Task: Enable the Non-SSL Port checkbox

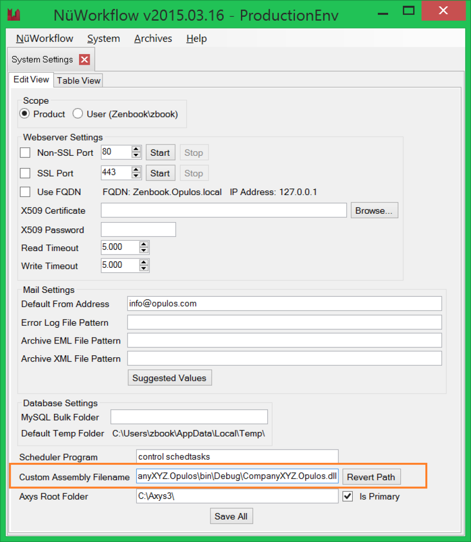Action: 25,152
